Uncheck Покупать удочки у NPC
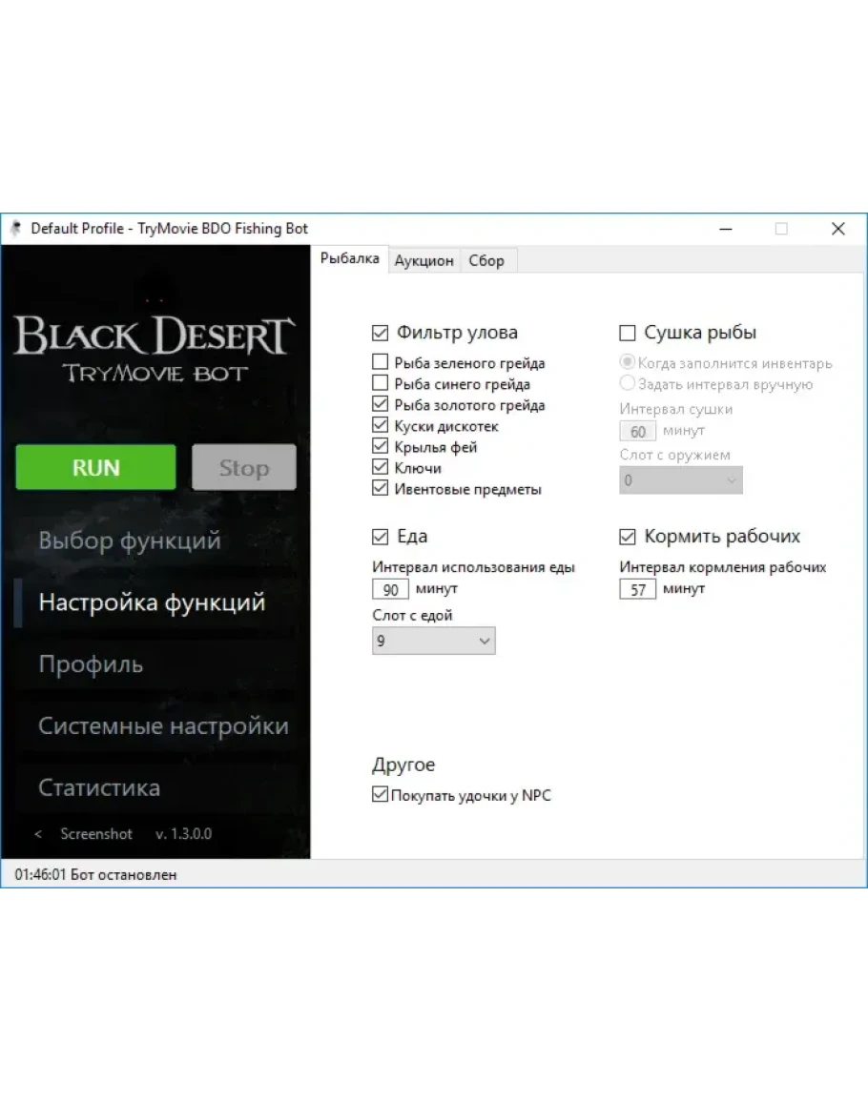The width and height of the screenshot is (868, 1101). pyautogui.click(x=380, y=795)
